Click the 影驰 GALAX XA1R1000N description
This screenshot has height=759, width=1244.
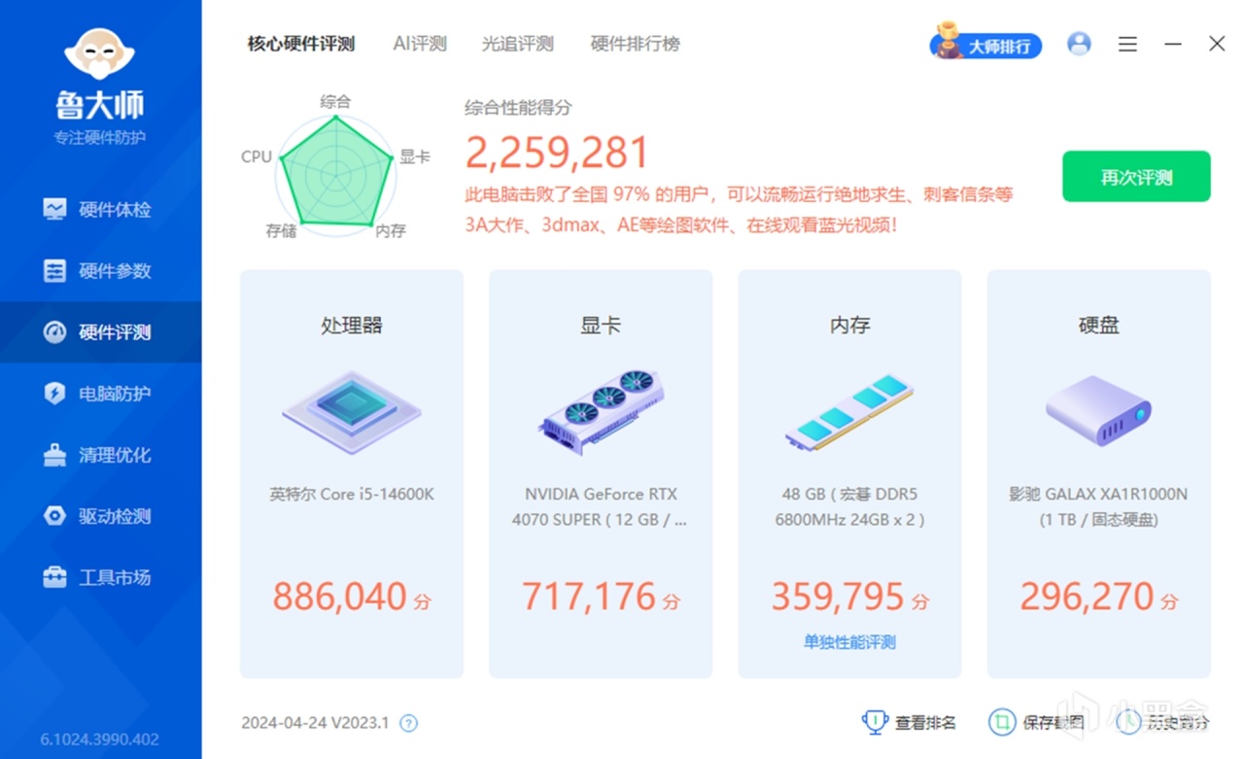(x=1098, y=506)
